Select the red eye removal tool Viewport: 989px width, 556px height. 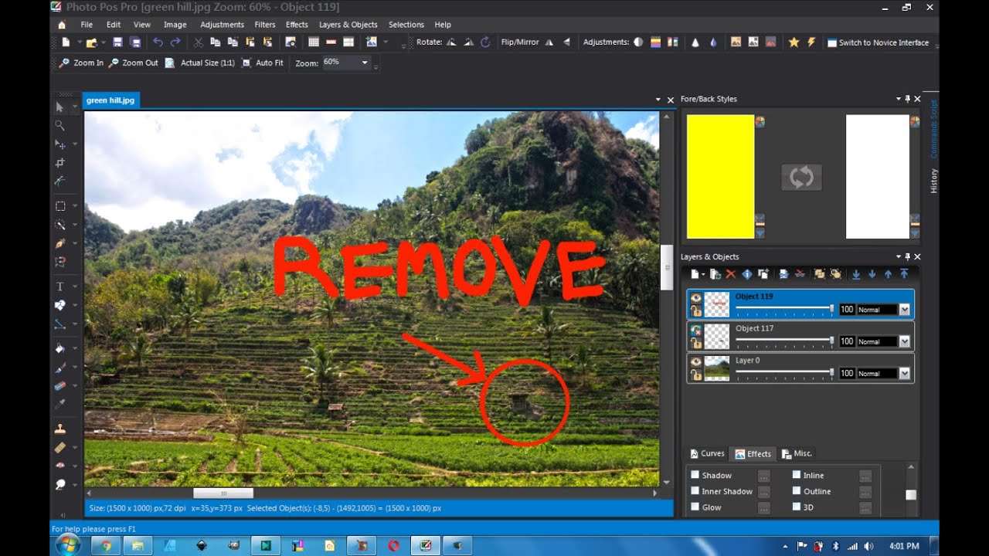(x=59, y=466)
